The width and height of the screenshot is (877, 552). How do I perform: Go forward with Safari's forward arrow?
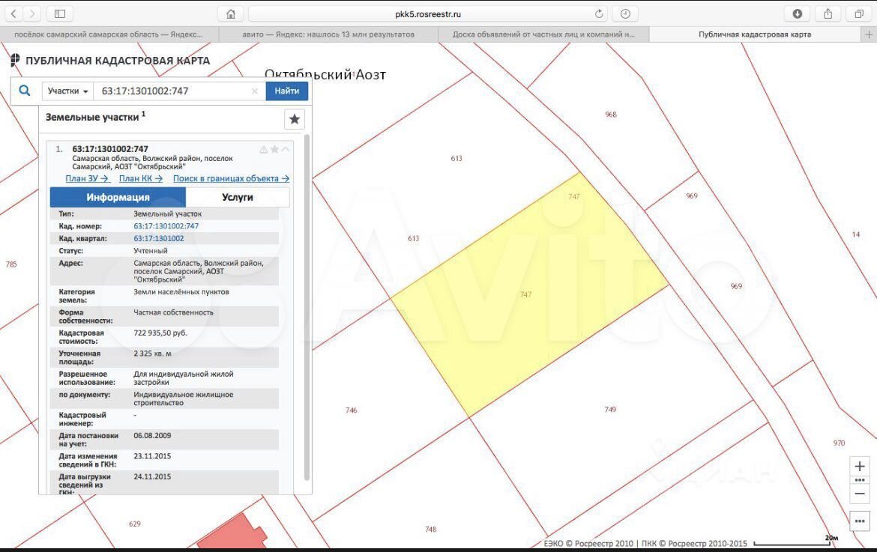(x=32, y=13)
